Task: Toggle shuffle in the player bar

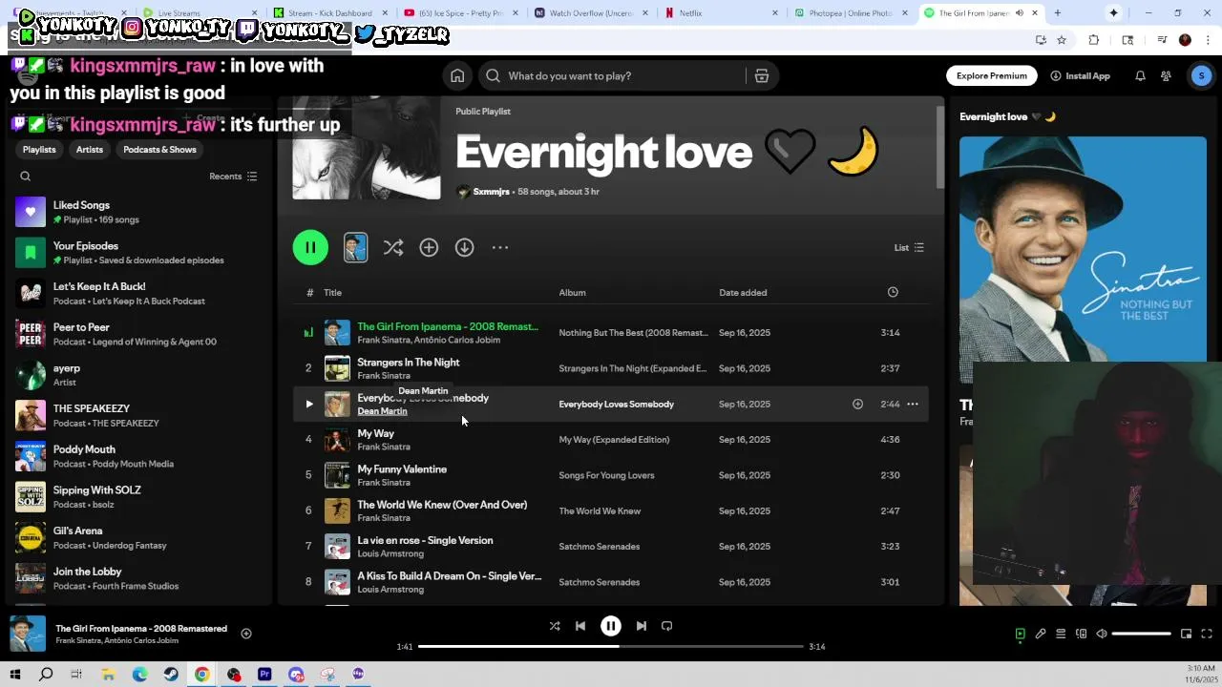Action: coord(555,626)
